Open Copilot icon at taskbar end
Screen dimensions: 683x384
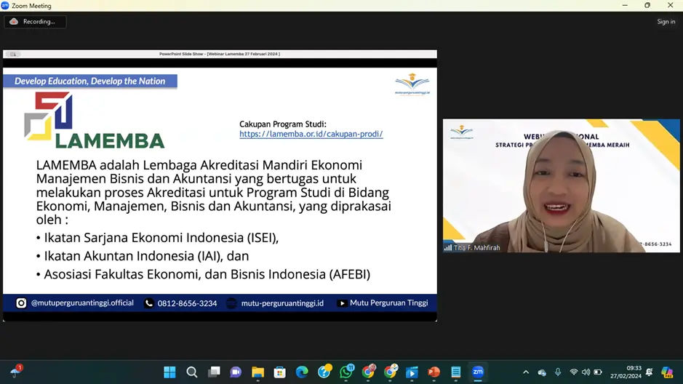[667, 372]
